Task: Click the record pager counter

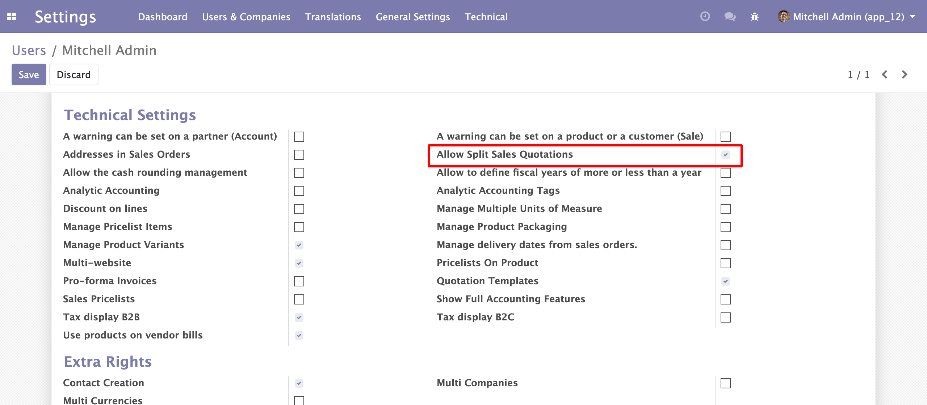Action: [x=859, y=74]
